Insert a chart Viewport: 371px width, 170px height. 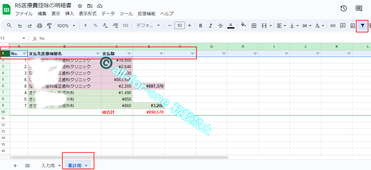point(352,26)
